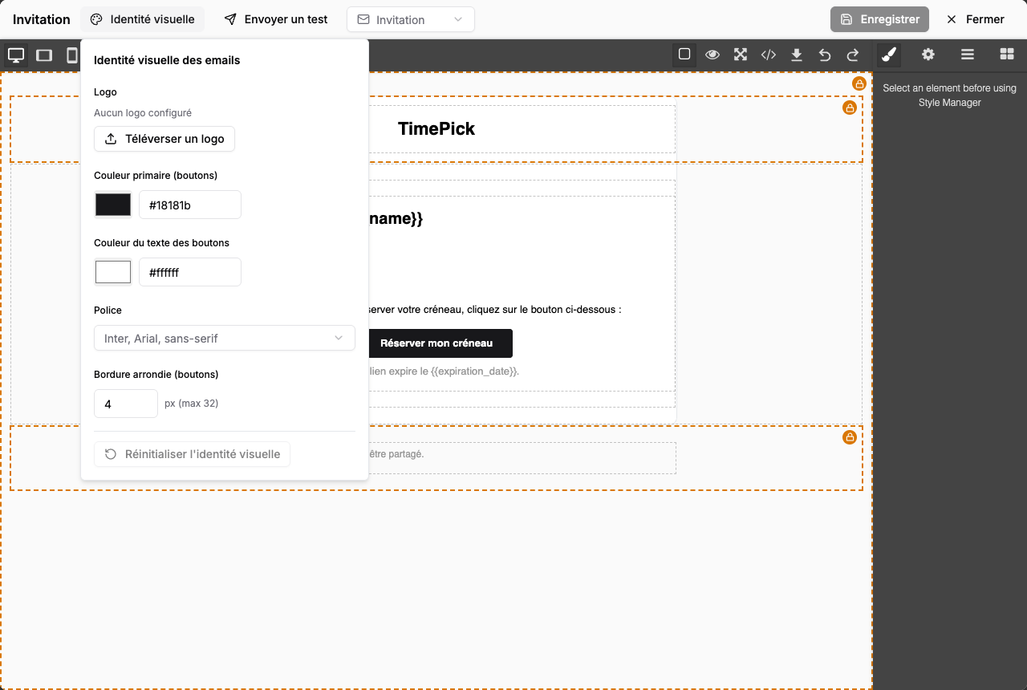Open button text color swatch
Image resolution: width=1027 pixels, height=690 pixels.
(113, 272)
